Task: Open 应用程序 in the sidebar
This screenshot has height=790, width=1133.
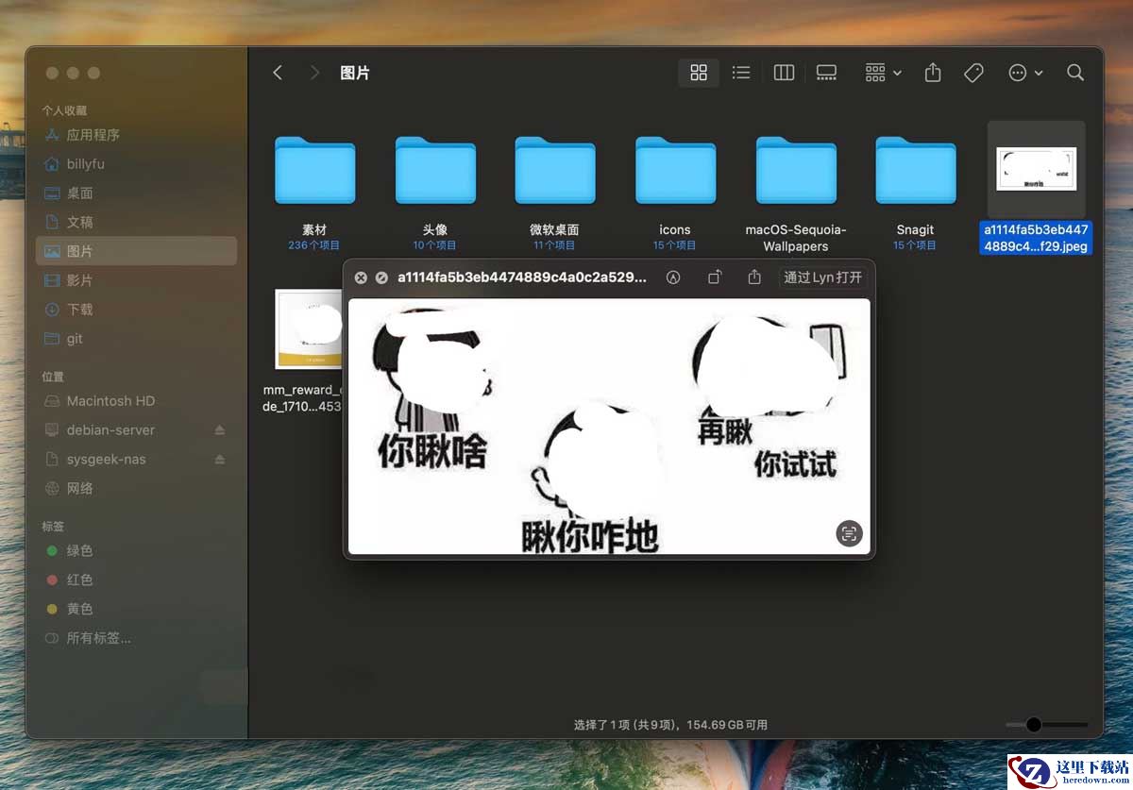Action: (x=136, y=135)
